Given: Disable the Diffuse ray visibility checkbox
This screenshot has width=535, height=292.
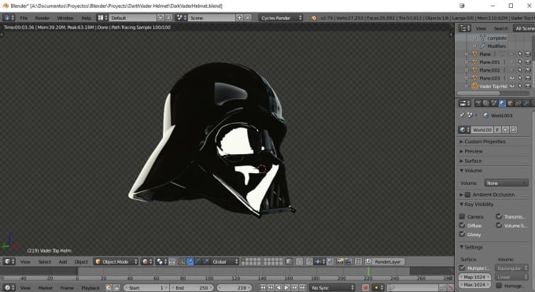Looking at the screenshot, I should [462, 225].
